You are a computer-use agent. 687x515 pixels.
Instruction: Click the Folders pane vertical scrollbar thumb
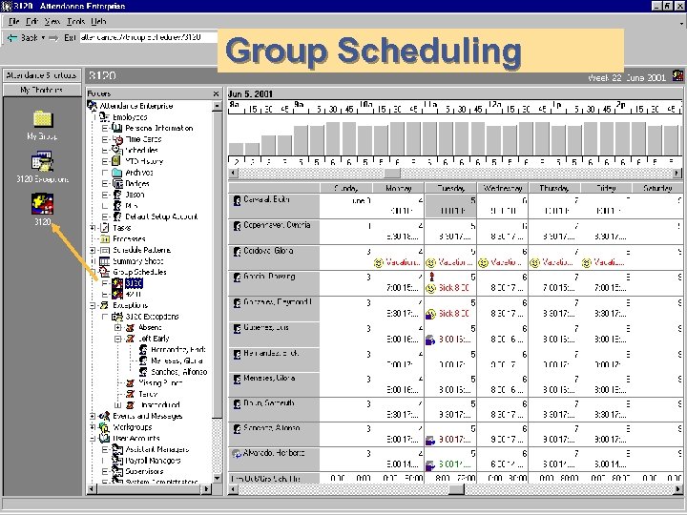[x=217, y=263]
